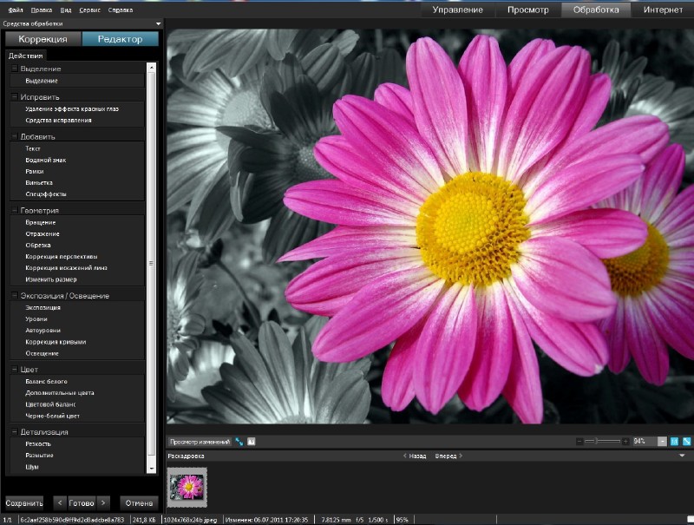Click the histogram icon next to Просмотр изменений

[252, 441]
